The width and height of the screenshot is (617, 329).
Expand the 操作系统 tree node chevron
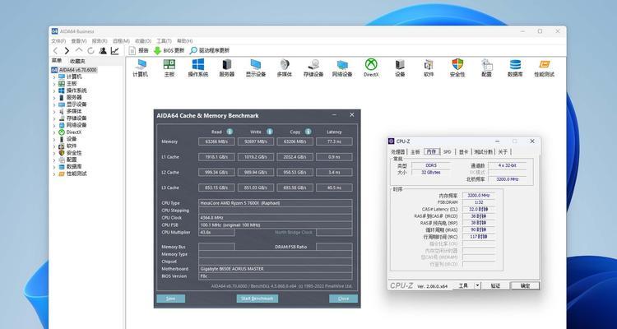click(54, 90)
